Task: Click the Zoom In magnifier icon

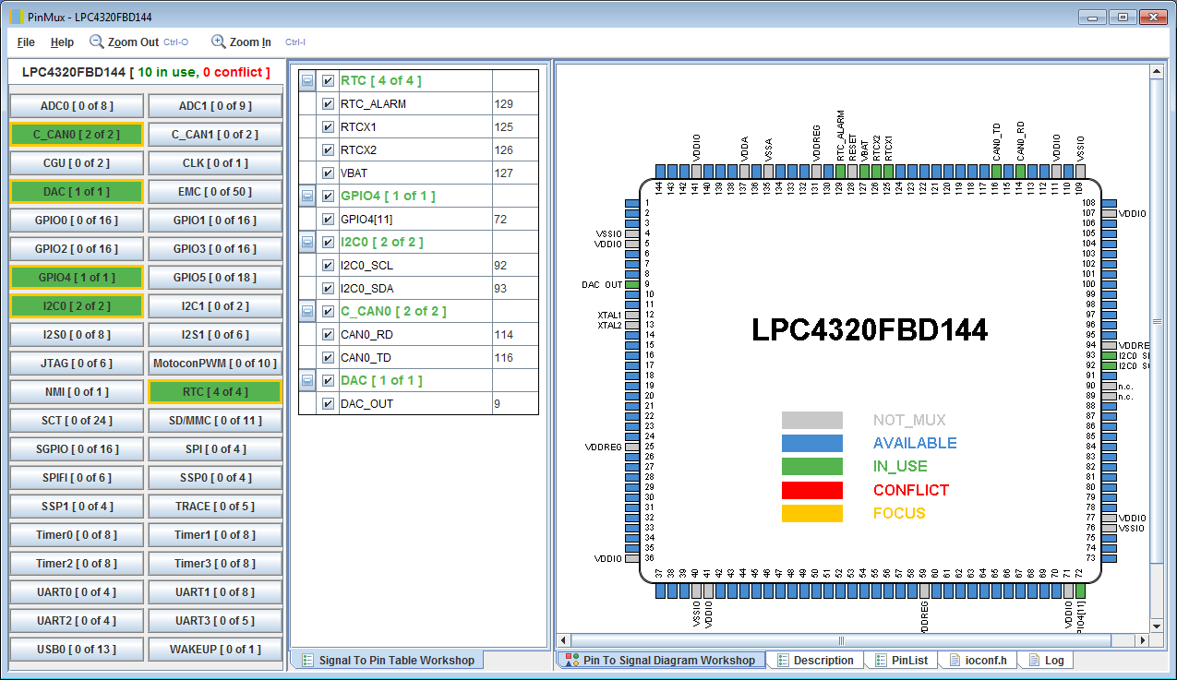Action: tap(219, 42)
